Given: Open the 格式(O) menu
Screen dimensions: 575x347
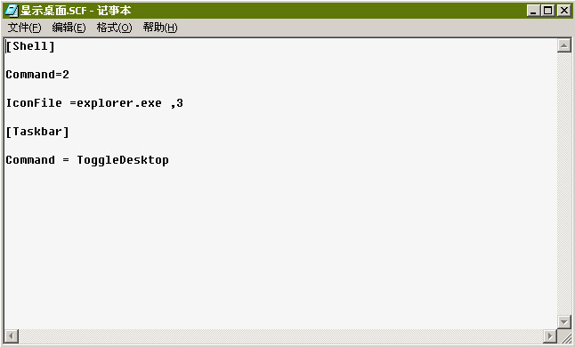Looking at the screenshot, I should point(114,28).
